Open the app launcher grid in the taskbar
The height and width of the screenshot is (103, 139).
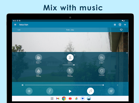52,99
